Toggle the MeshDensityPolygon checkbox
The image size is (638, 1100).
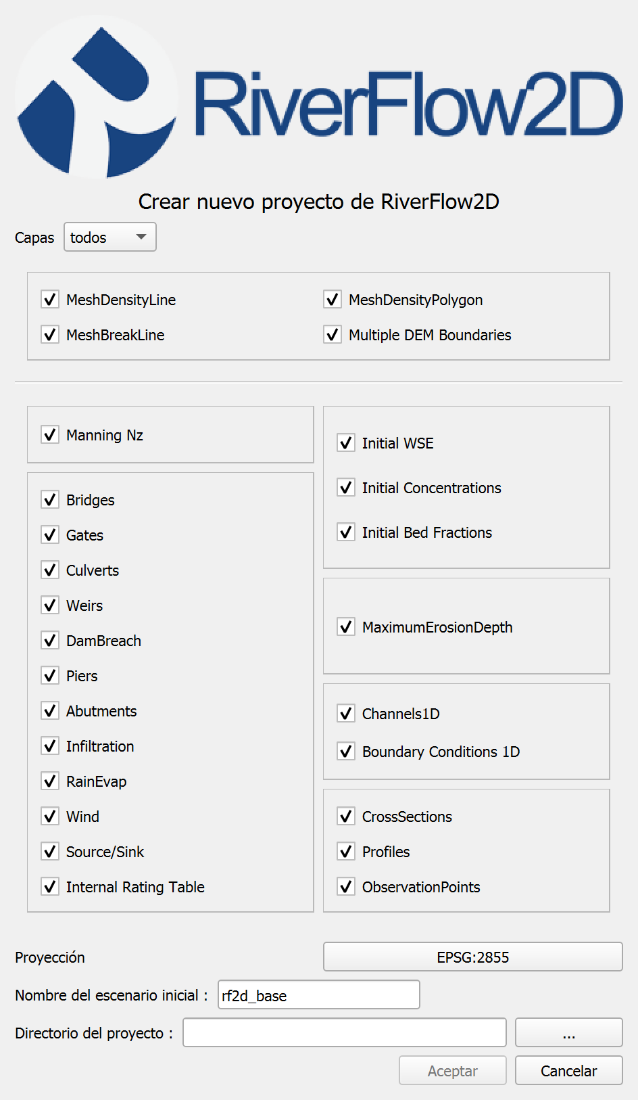pos(333,299)
